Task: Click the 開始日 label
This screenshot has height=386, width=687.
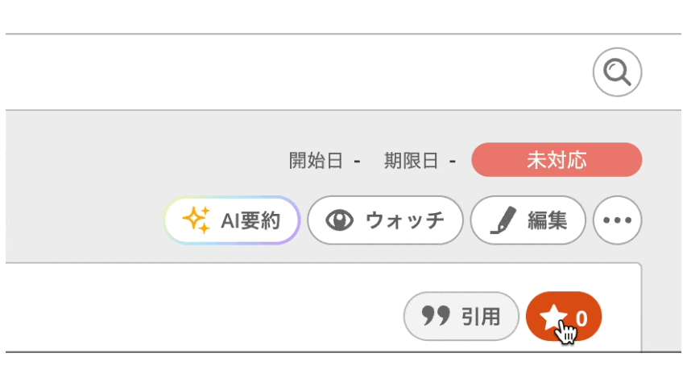Action: coord(316,161)
